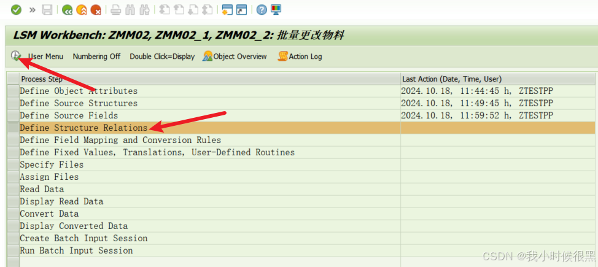Click the Print icon

pyautogui.click(x=115, y=10)
